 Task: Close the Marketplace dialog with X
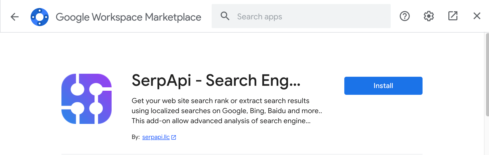click(477, 16)
